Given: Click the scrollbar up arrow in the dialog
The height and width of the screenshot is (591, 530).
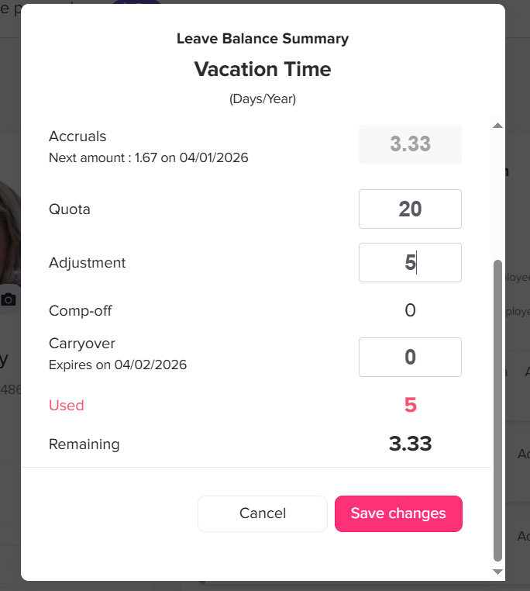Looking at the screenshot, I should point(497,126).
